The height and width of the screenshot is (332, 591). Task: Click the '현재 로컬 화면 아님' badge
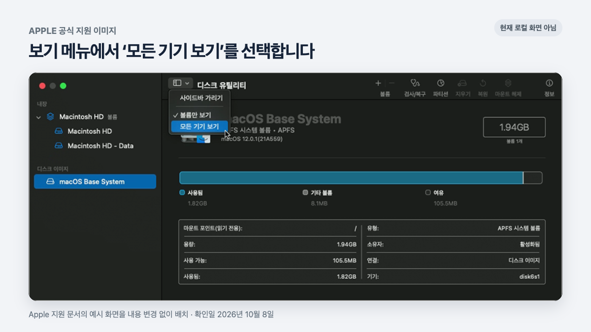(528, 28)
